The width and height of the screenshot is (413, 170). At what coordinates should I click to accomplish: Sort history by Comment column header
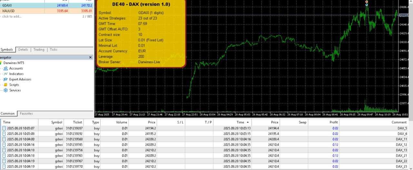pos(374,122)
